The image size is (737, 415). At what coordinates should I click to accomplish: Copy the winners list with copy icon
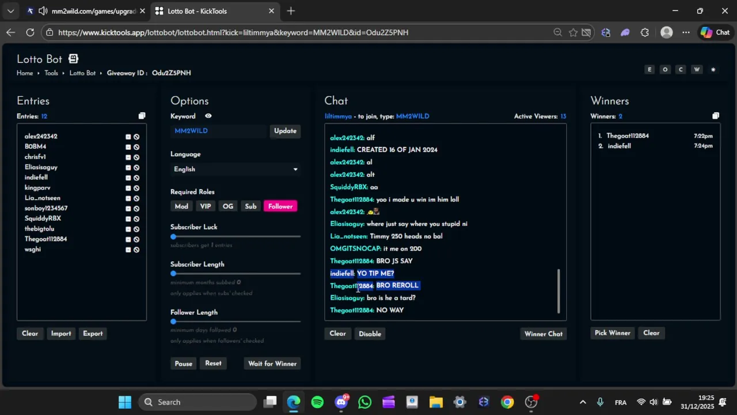click(716, 116)
